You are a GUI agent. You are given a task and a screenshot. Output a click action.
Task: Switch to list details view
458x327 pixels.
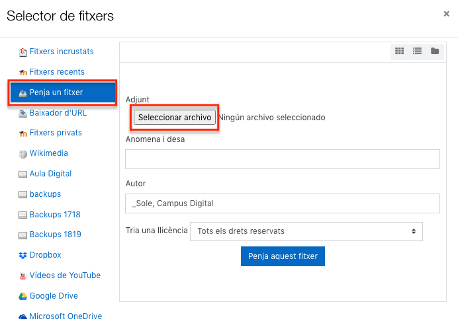pyautogui.click(x=417, y=51)
